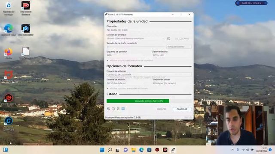Open Rufus about info icon
275x154 pixels.
[113, 109]
